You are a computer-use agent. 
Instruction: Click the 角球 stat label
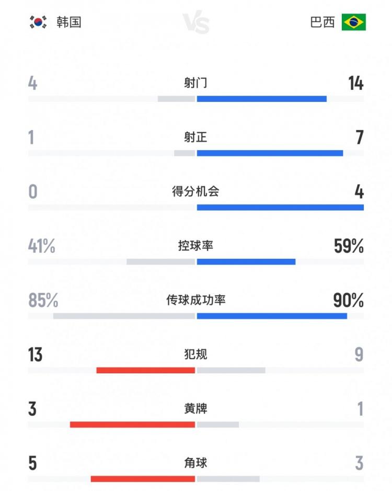point(195,463)
